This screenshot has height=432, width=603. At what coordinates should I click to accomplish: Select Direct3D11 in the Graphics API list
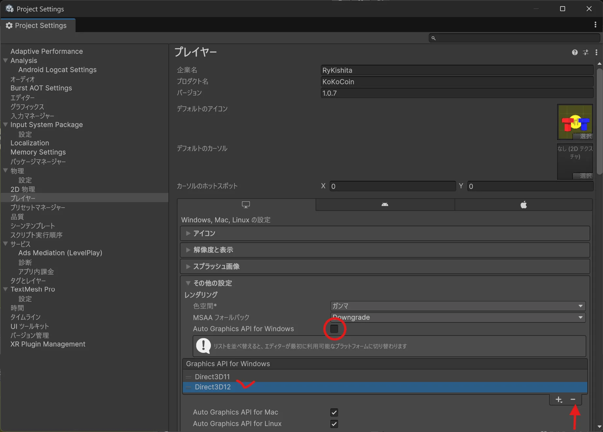point(212,377)
